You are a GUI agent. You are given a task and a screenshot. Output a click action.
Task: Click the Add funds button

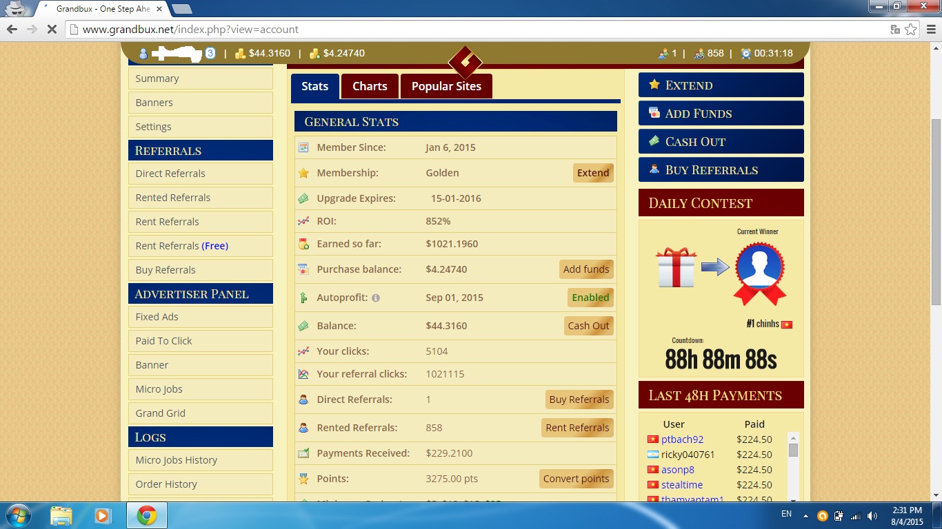(586, 269)
